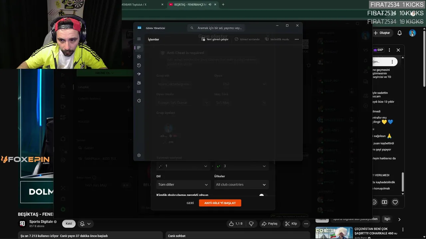Open new browser tab with plus button

point(223,4)
